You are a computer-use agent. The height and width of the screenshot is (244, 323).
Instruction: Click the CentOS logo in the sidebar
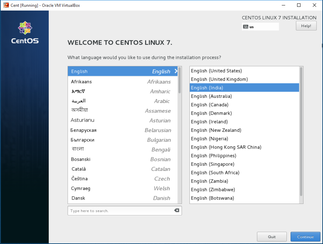[25, 33]
